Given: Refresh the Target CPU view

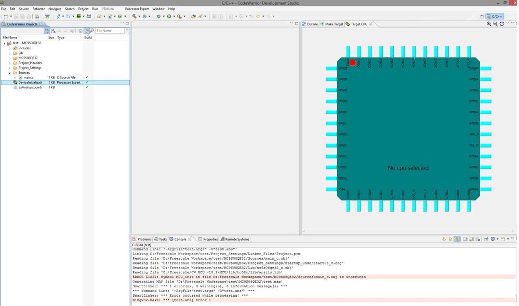Looking at the screenshot, I should pyautogui.click(x=502, y=24).
